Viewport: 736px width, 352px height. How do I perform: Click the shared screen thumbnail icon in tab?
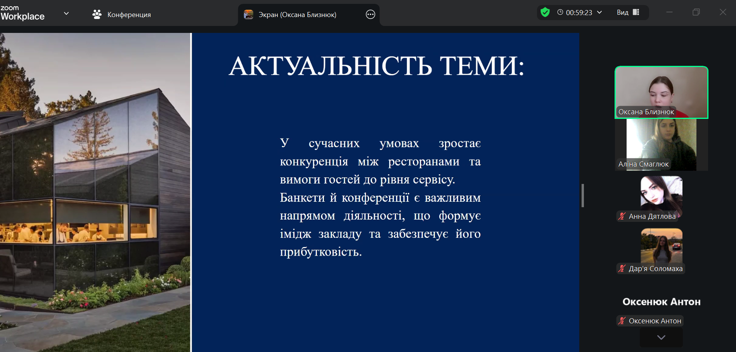pos(248,15)
